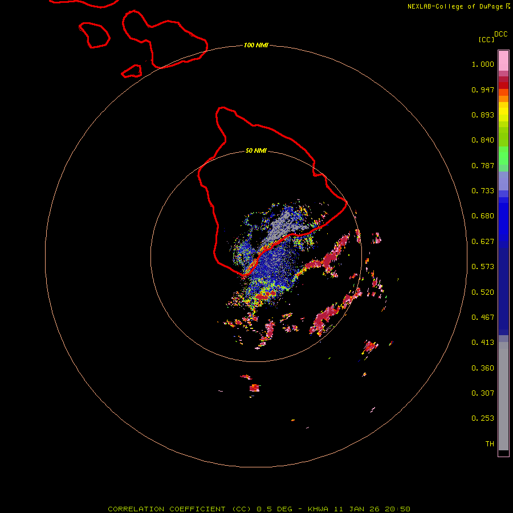Select the 0.307 scale value
The image size is (513, 513).
click(x=483, y=393)
